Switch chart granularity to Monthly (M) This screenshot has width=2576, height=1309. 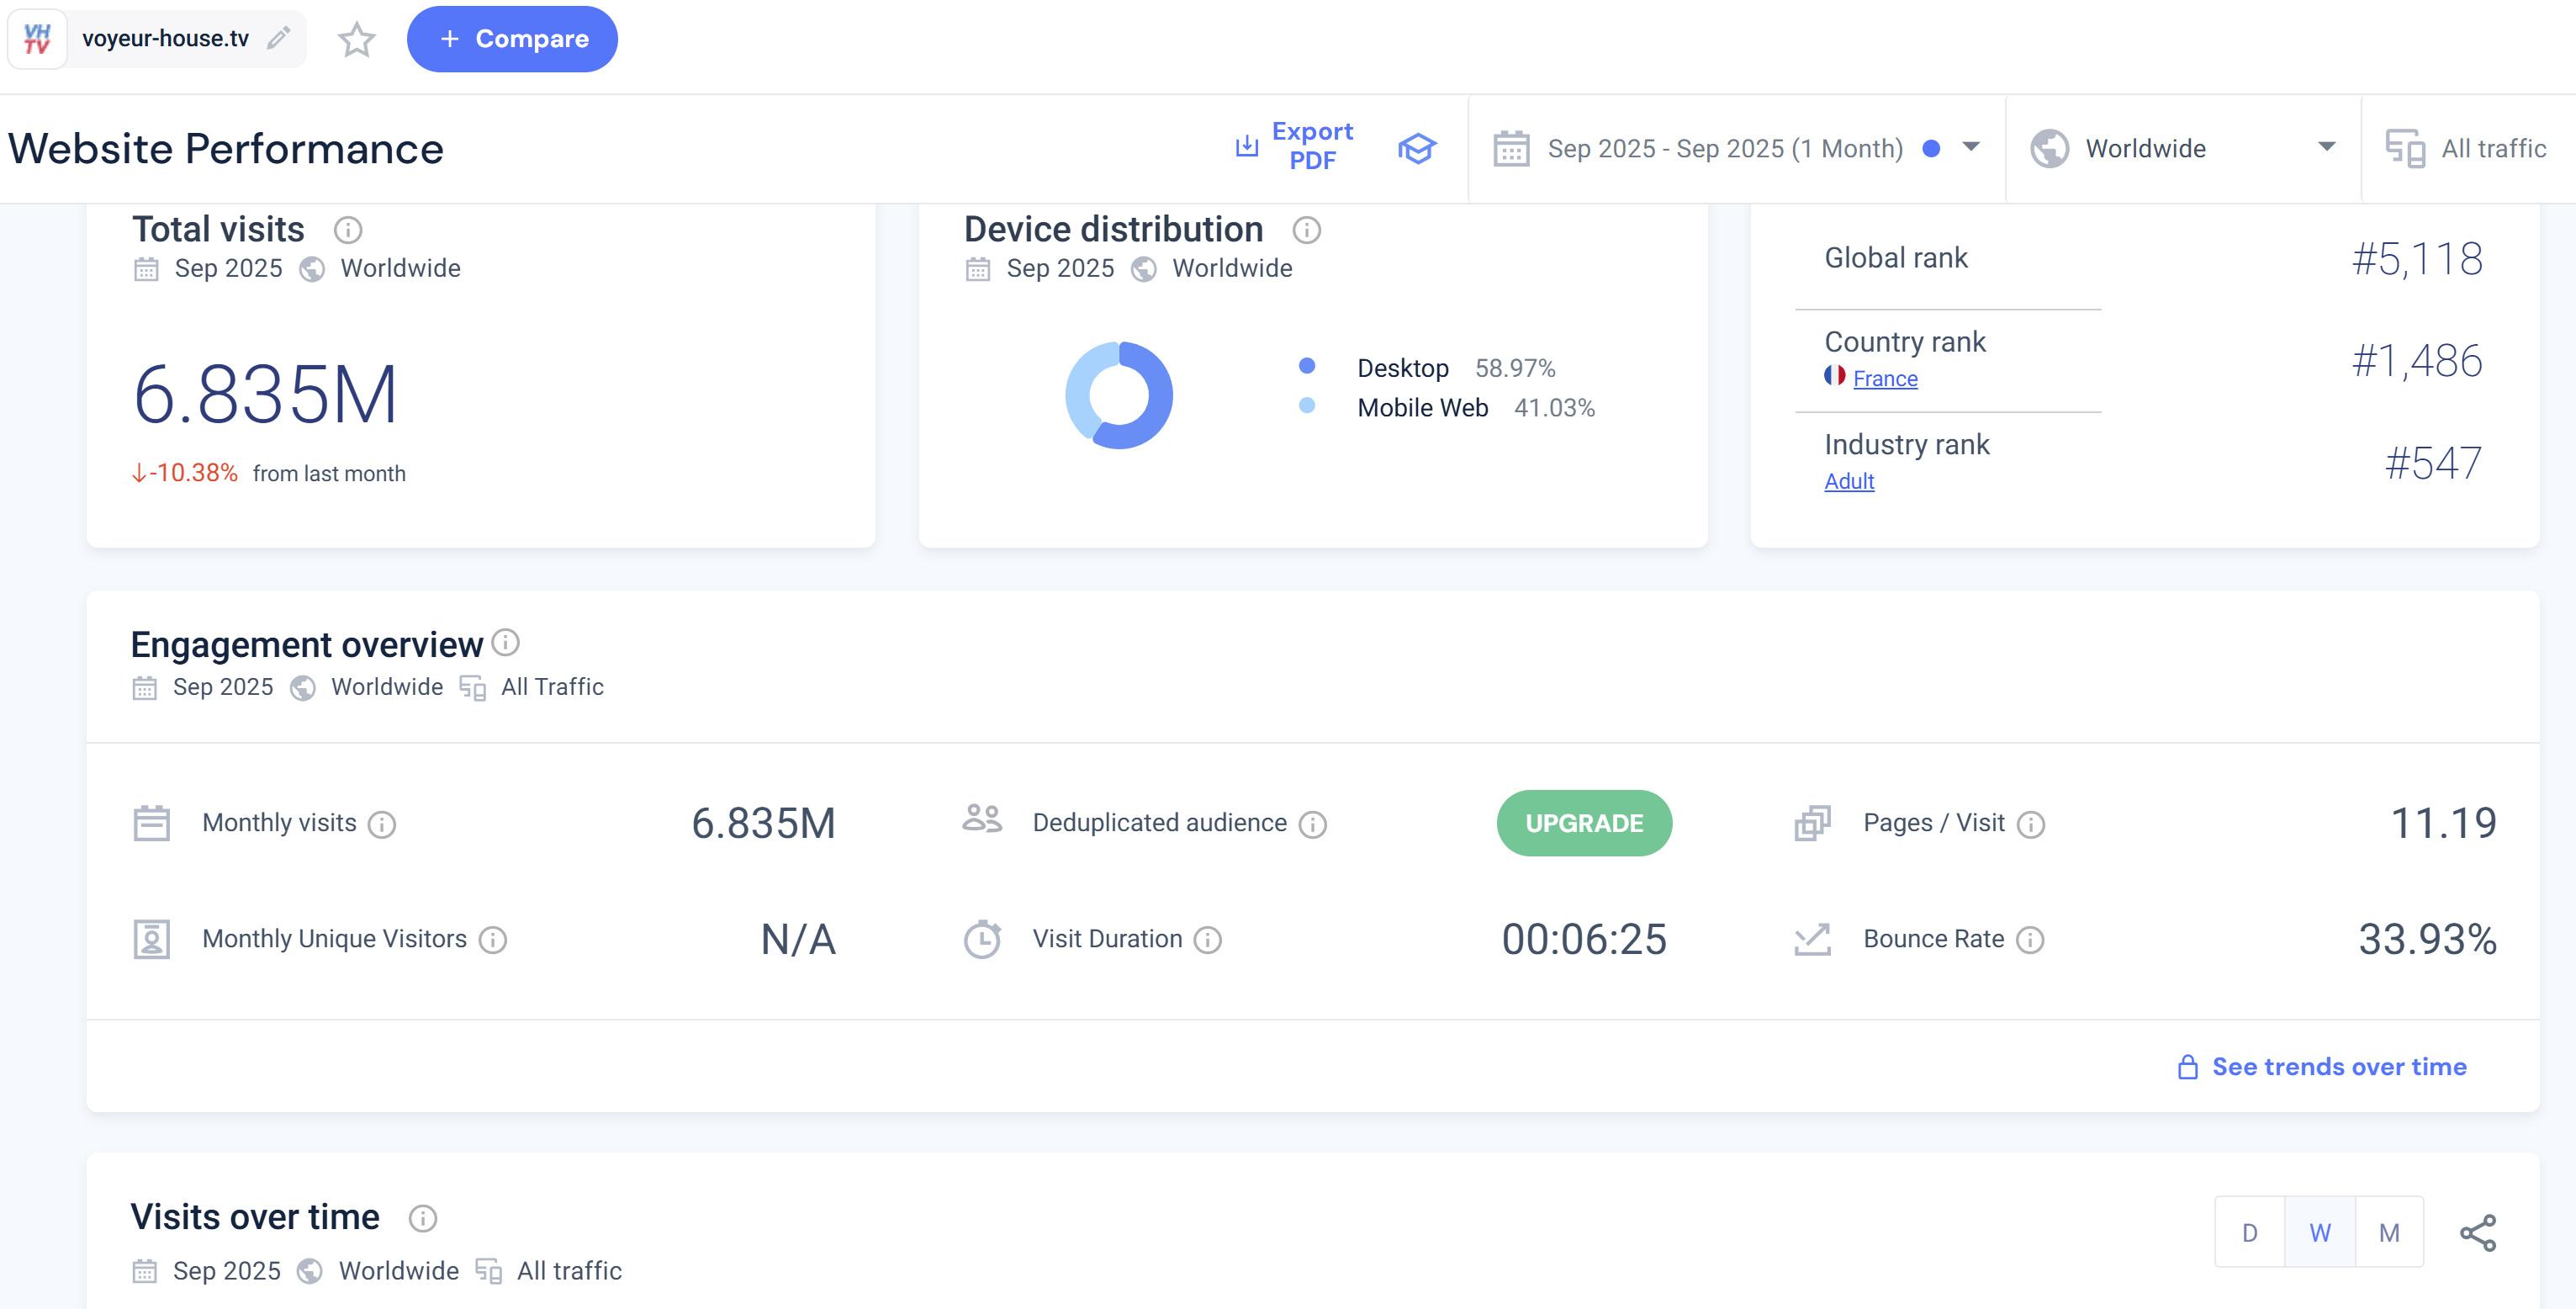2389,1232
